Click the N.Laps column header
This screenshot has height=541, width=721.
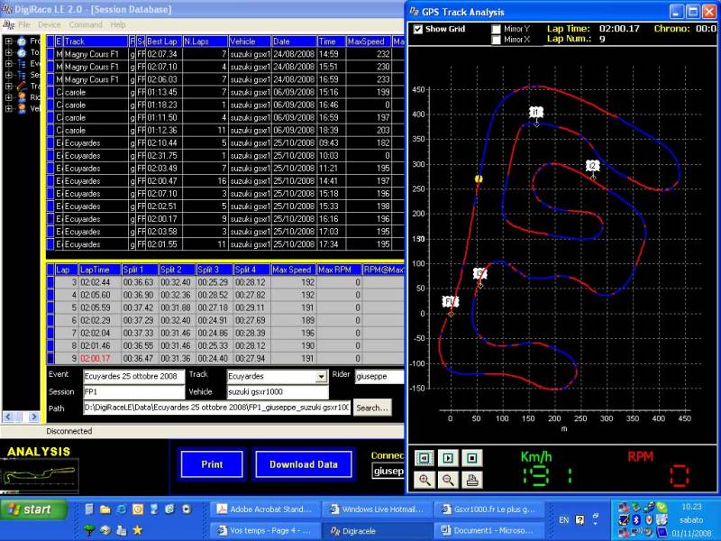point(205,41)
